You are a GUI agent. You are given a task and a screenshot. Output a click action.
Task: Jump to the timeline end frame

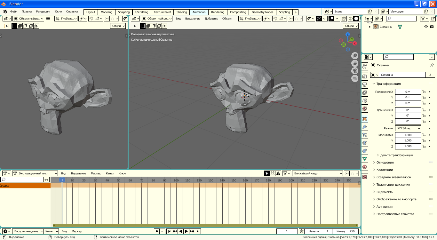tap(198, 231)
